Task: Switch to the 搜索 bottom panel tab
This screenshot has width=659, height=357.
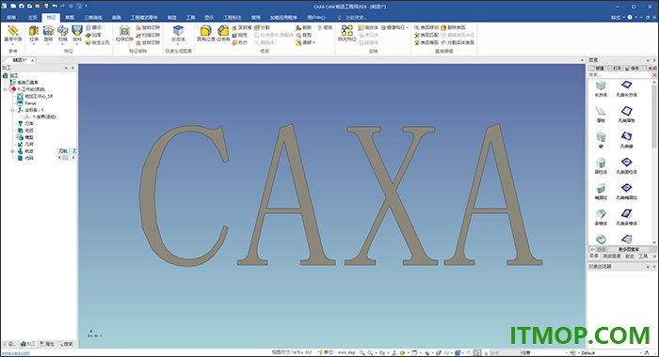Action: click(66, 344)
